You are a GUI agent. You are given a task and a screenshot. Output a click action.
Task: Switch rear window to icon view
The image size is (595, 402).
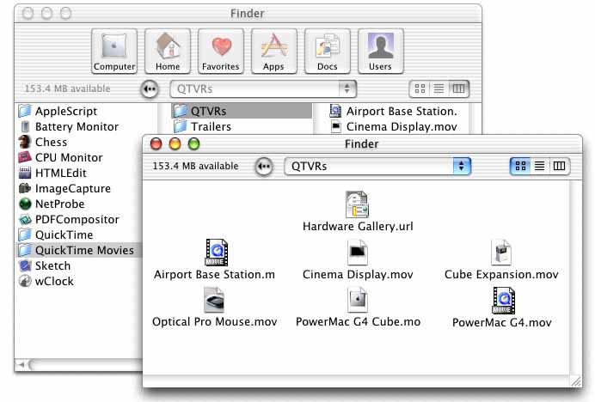click(x=420, y=88)
